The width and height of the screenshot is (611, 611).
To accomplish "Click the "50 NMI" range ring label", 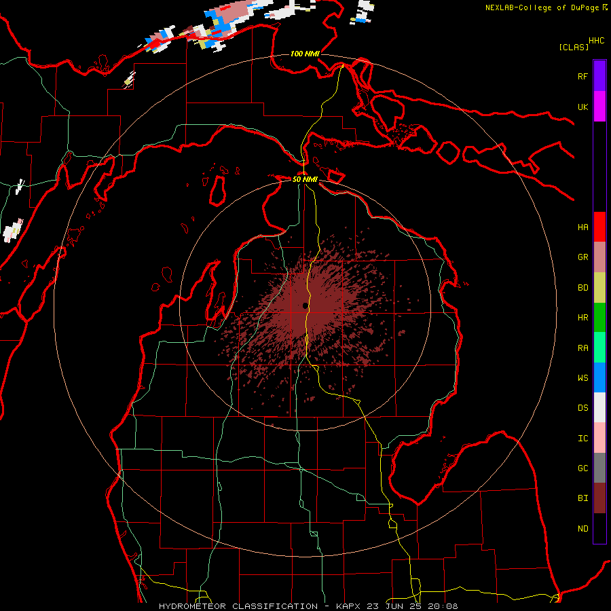I will [x=305, y=179].
